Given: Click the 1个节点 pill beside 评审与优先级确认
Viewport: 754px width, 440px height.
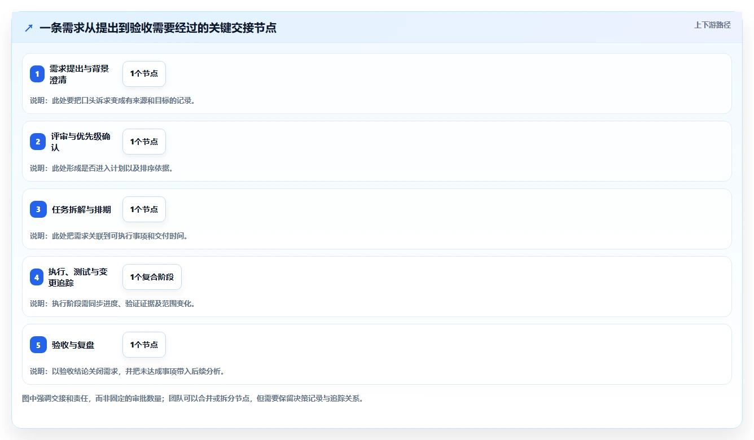Looking at the screenshot, I should pyautogui.click(x=144, y=142).
